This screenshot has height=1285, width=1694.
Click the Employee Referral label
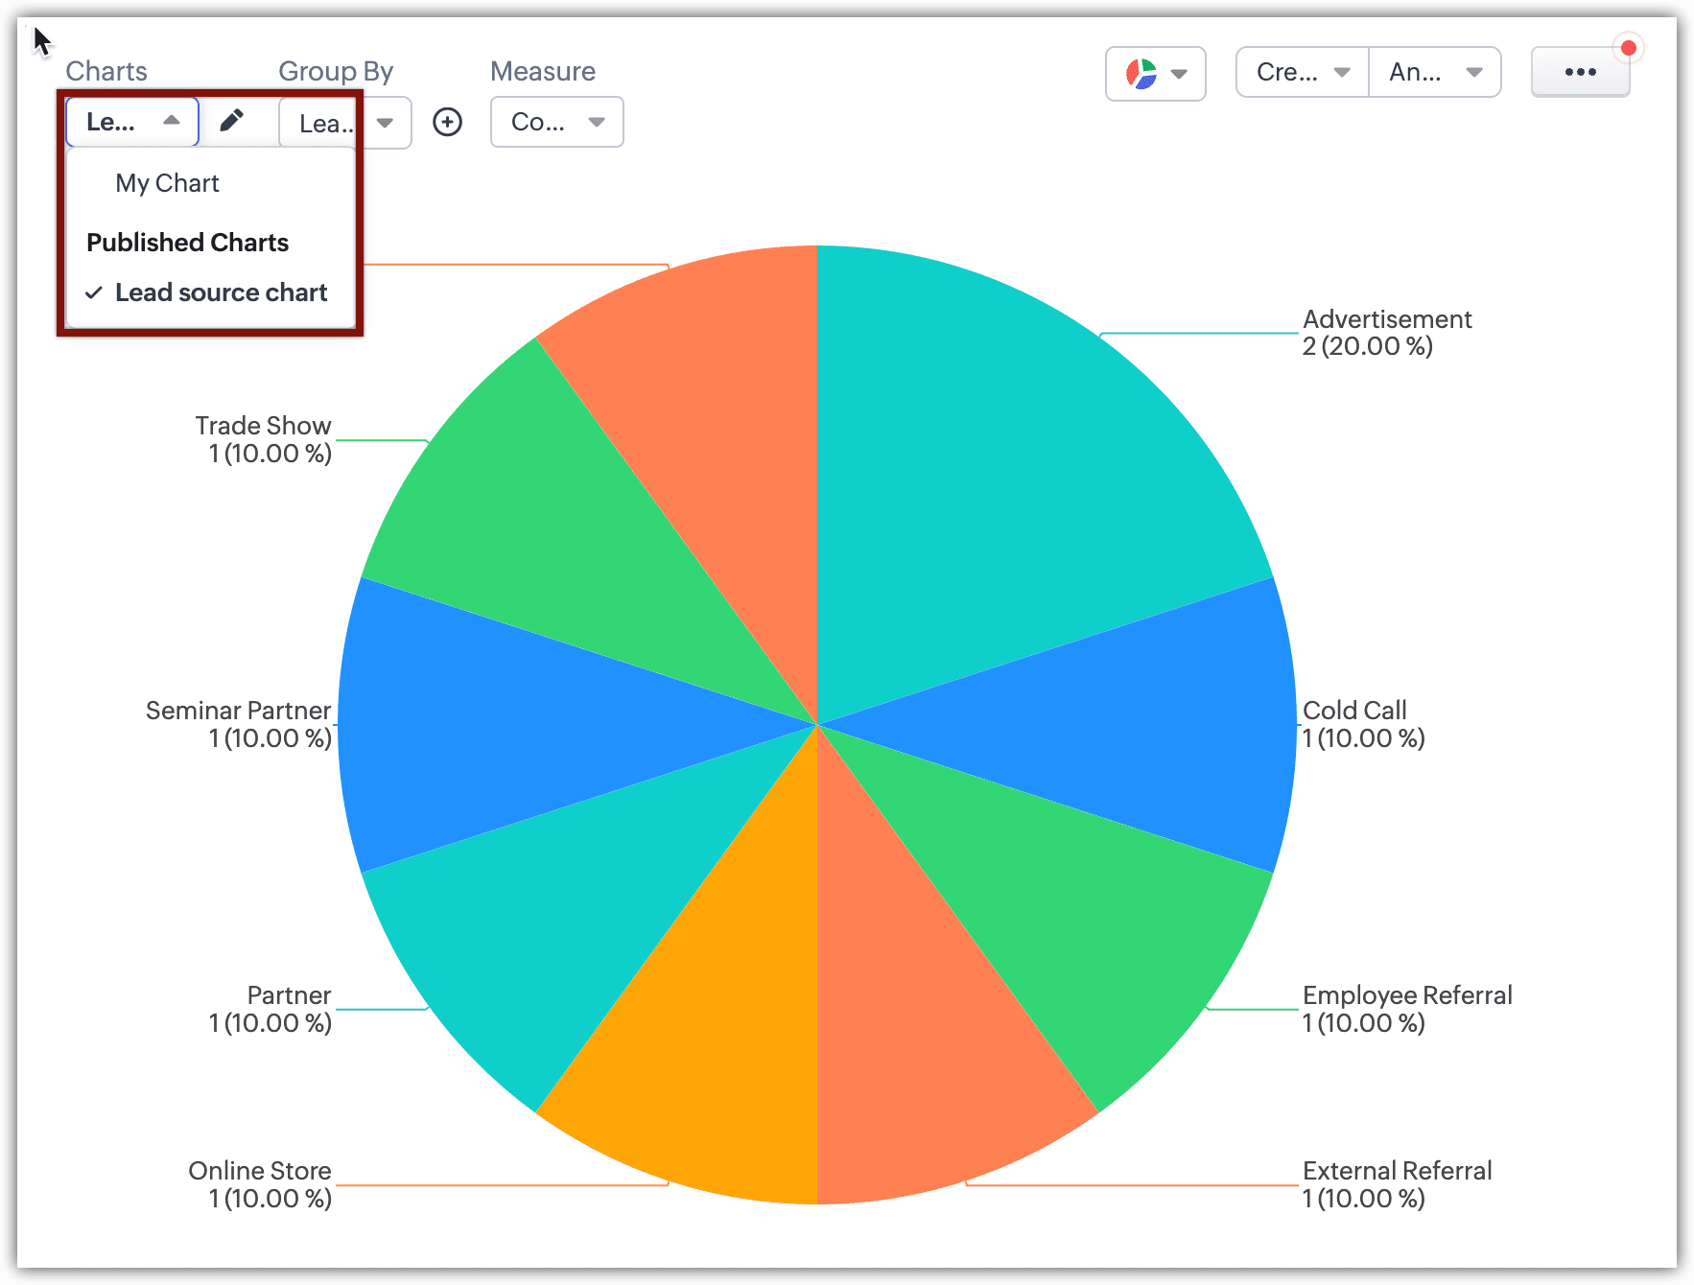1406,995
